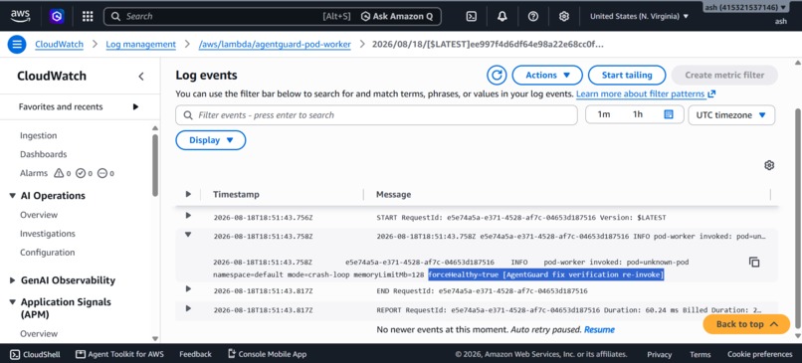Sort by the Timestamp column header
The image size is (802, 363).
236,194
